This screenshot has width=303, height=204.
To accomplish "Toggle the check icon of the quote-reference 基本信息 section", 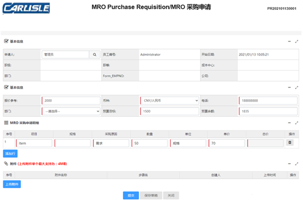I will 6,87.
